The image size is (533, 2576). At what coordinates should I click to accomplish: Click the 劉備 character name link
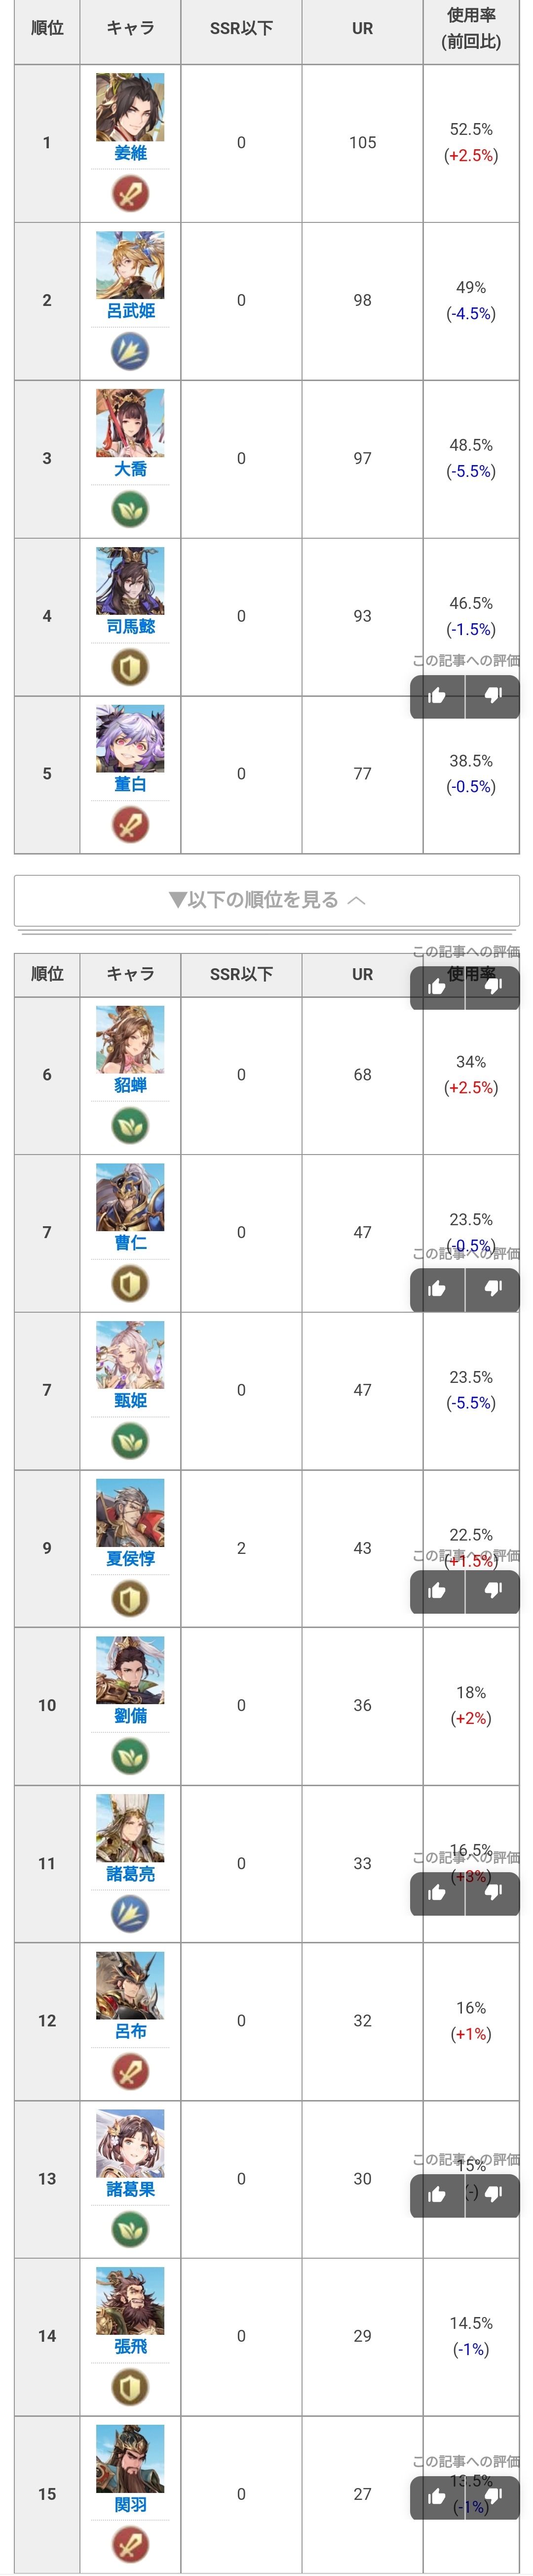130,1716
